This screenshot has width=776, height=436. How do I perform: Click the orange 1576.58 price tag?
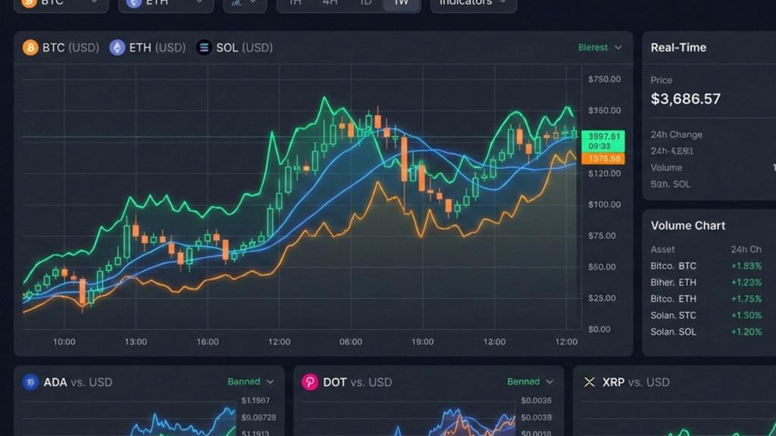pyautogui.click(x=603, y=158)
